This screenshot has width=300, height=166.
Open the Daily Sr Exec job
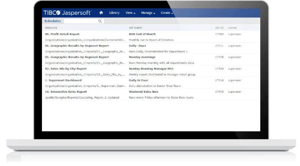[138, 80]
